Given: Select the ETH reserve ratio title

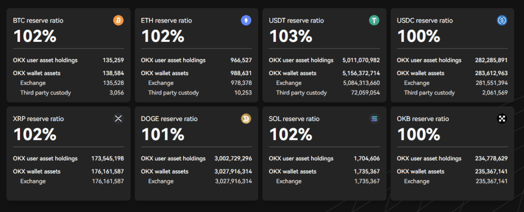Looking at the screenshot, I should [166, 21].
